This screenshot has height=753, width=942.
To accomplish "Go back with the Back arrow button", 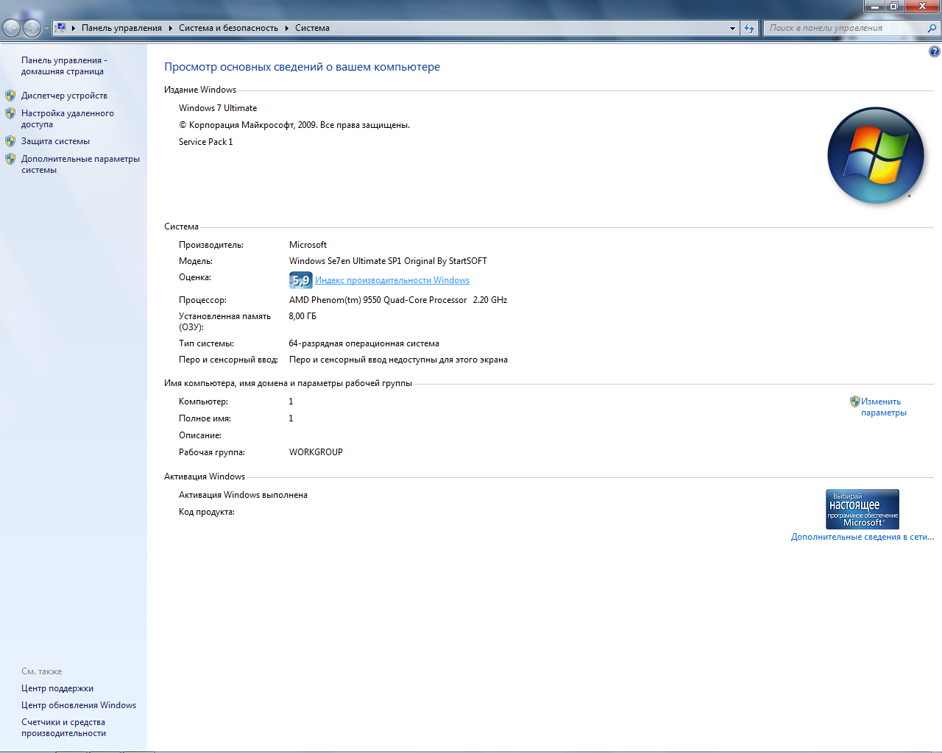I will tap(12, 28).
